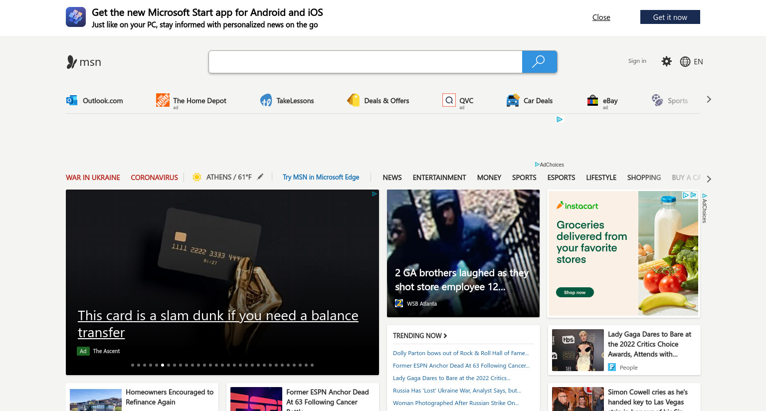Click the Deals & Offers tag icon

point(353,100)
